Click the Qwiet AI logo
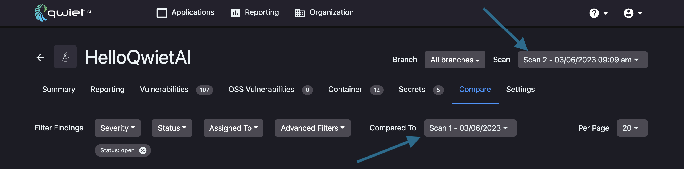 pyautogui.click(x=63, y=13)
